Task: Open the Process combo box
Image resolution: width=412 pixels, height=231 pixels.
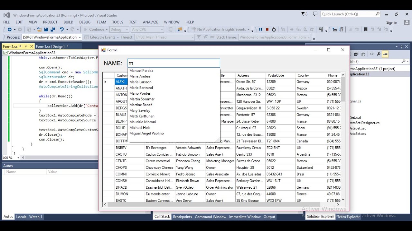Action: tap(52, 37)
